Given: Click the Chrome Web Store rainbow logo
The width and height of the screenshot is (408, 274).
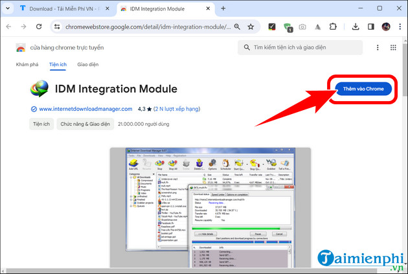Looking at the screenshot, I should (x=21, y=48).
